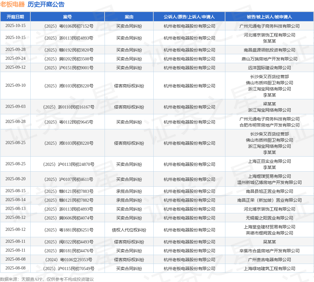This screenshot has width=314, height=282.
Task: Click defendant 上海堂垒建材贸易有限公司
Action: [269, 227]
